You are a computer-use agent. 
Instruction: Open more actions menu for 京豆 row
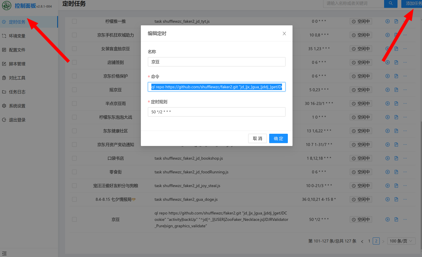405,219
